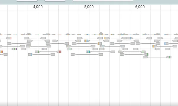The width and height of the screenshot is (178, 106).
Task: Click the 4,000 ruler position label
Action: [38, 7]
